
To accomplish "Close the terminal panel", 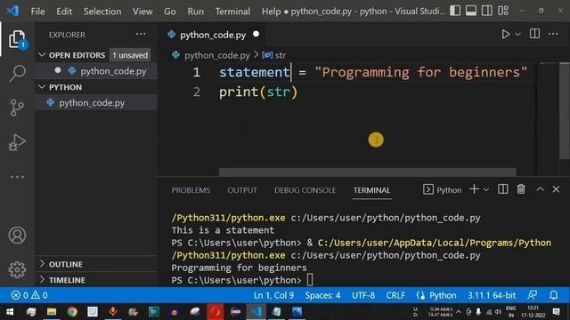I will pos(556,189).
